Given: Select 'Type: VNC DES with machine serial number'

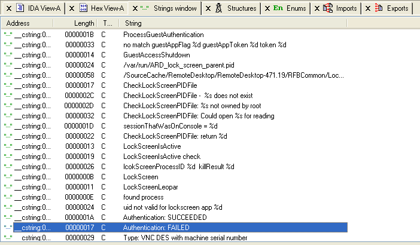Looking at the screenshot, I should pos(185,238).
